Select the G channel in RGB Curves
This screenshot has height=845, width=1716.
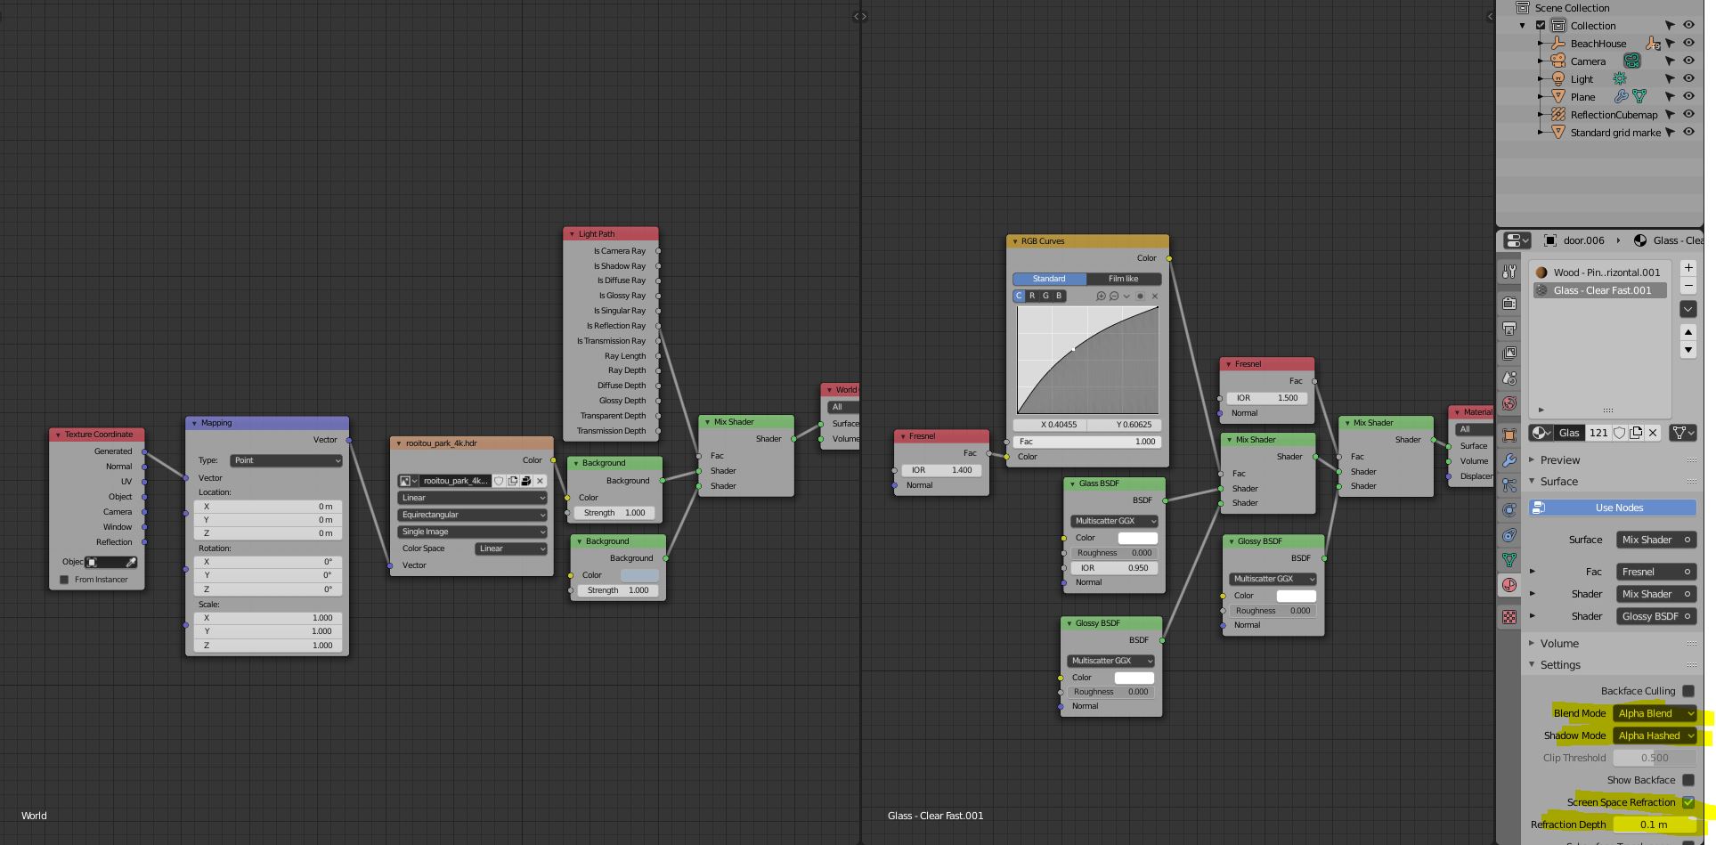click(1045, 296)
